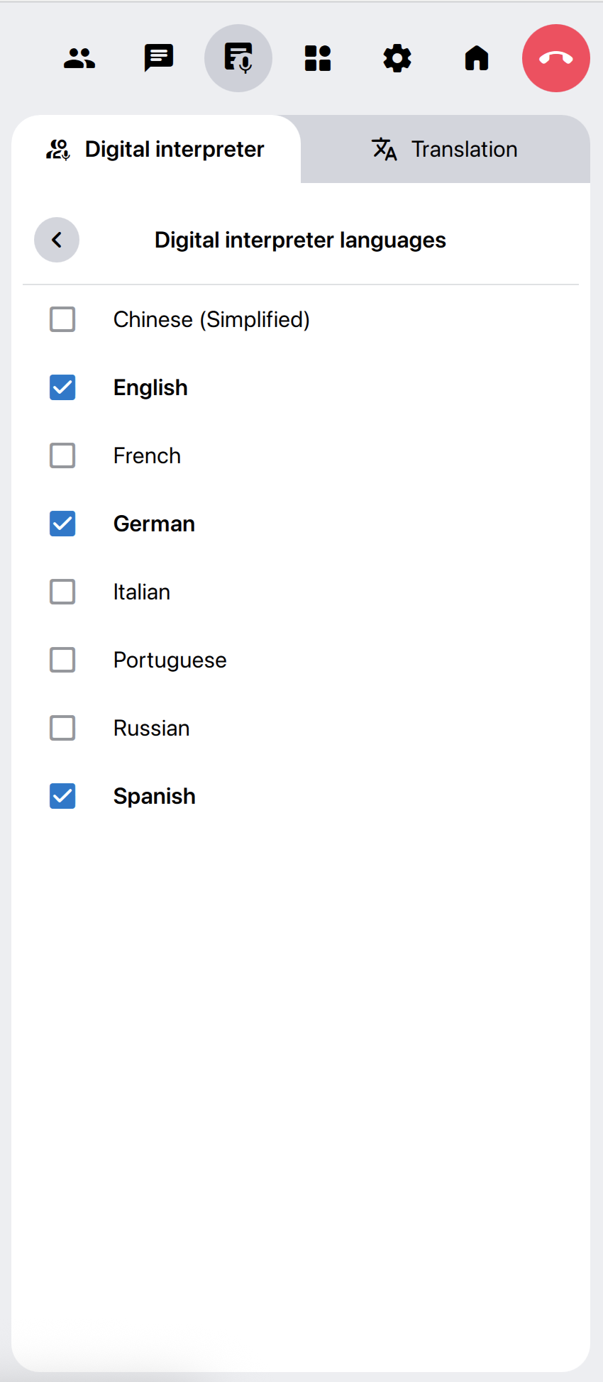Open the participants list icon

(x=79, y=58)
